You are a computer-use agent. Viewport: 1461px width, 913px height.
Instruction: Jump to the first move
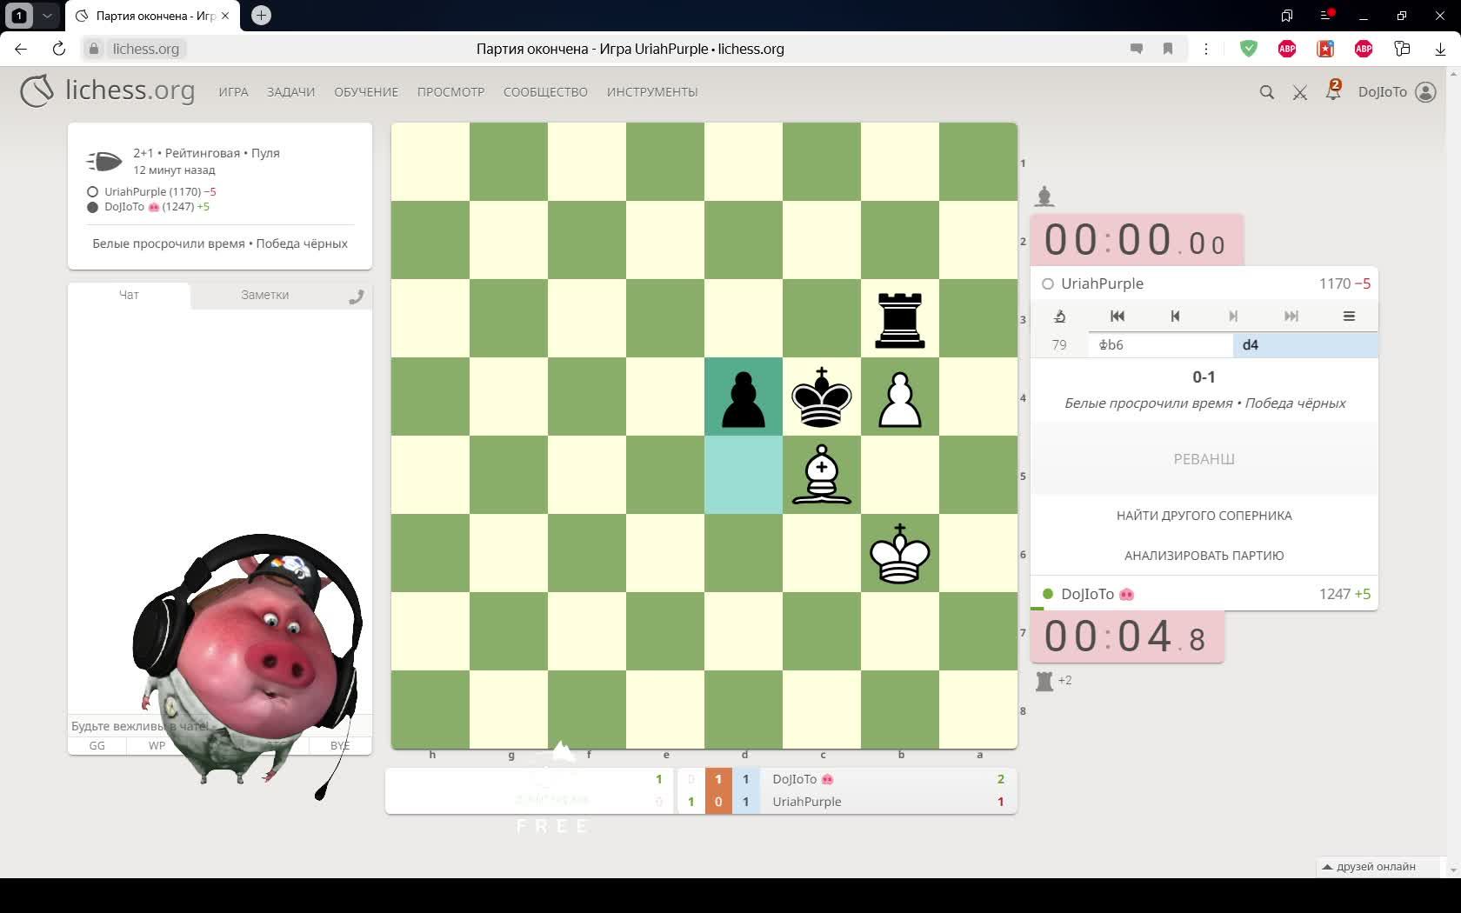(1117, 317)
